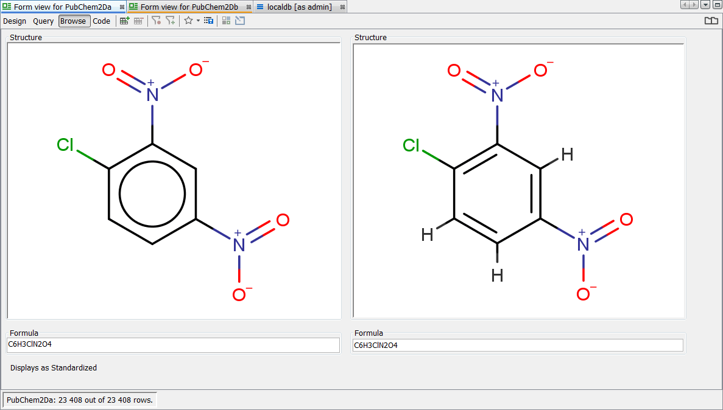Screen dimensions: 723x410
Task: Open the Query mode
Action: pos(43,21)
